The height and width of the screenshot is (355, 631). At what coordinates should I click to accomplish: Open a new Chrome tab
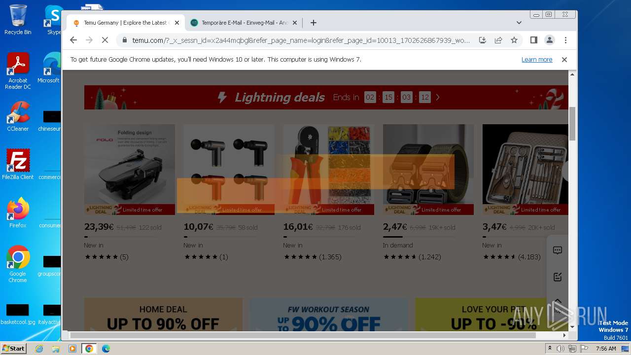pyautogui.click(x=313, y=23)
